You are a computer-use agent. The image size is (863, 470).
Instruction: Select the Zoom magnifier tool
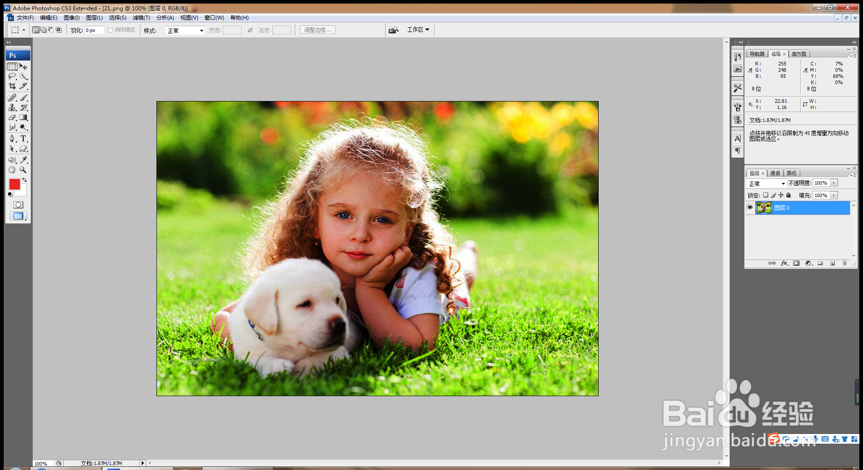click(24, 170)
